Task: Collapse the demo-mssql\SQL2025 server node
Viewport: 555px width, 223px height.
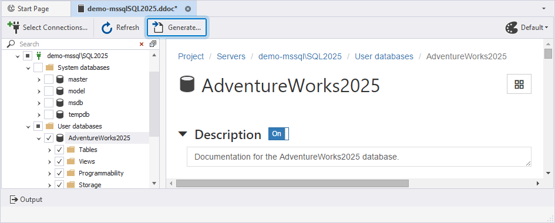Action: [x=18, y=56]
